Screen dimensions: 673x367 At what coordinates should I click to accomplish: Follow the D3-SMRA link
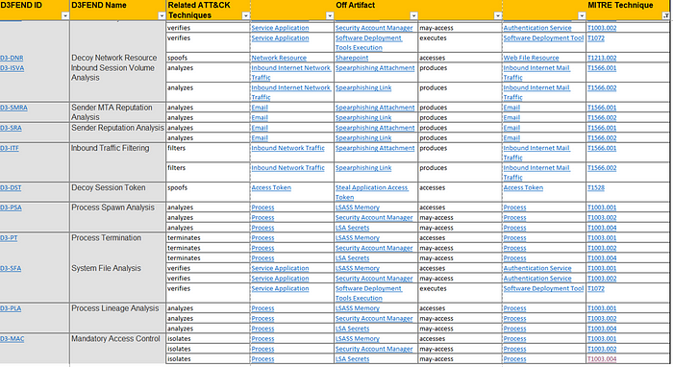(13, 108)
